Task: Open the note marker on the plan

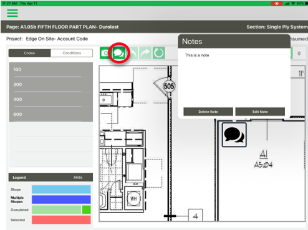Action: tap(234, 135)
